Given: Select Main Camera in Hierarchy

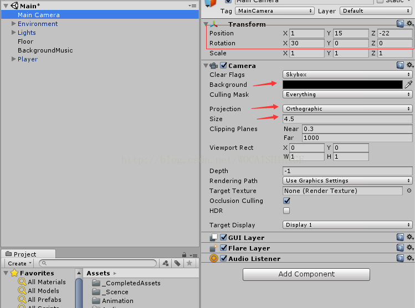Looking at the screenshot, I should coord(100,15).
